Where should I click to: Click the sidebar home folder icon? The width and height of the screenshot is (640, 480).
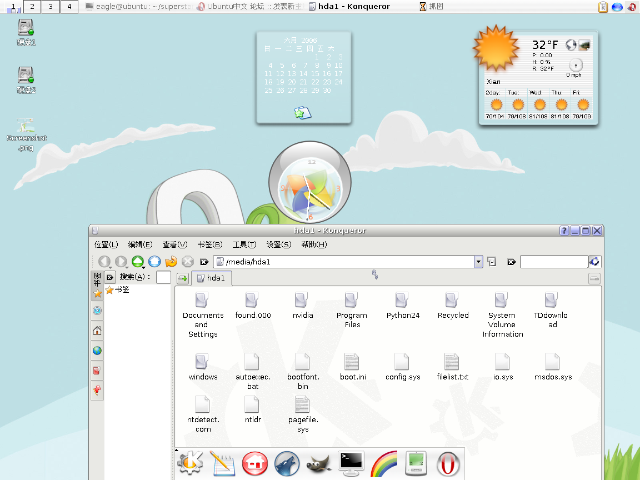pyautogui.click(x=97, y=331)
